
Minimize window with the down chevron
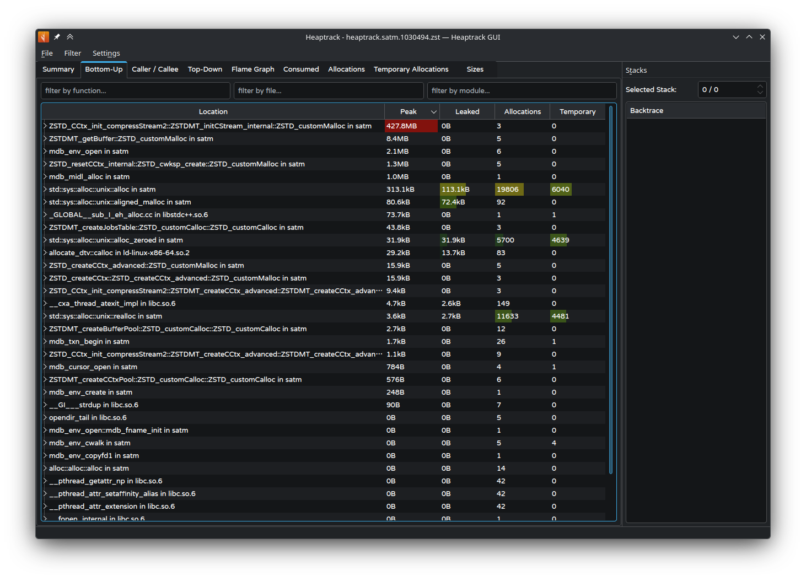[x=736, y=37]
